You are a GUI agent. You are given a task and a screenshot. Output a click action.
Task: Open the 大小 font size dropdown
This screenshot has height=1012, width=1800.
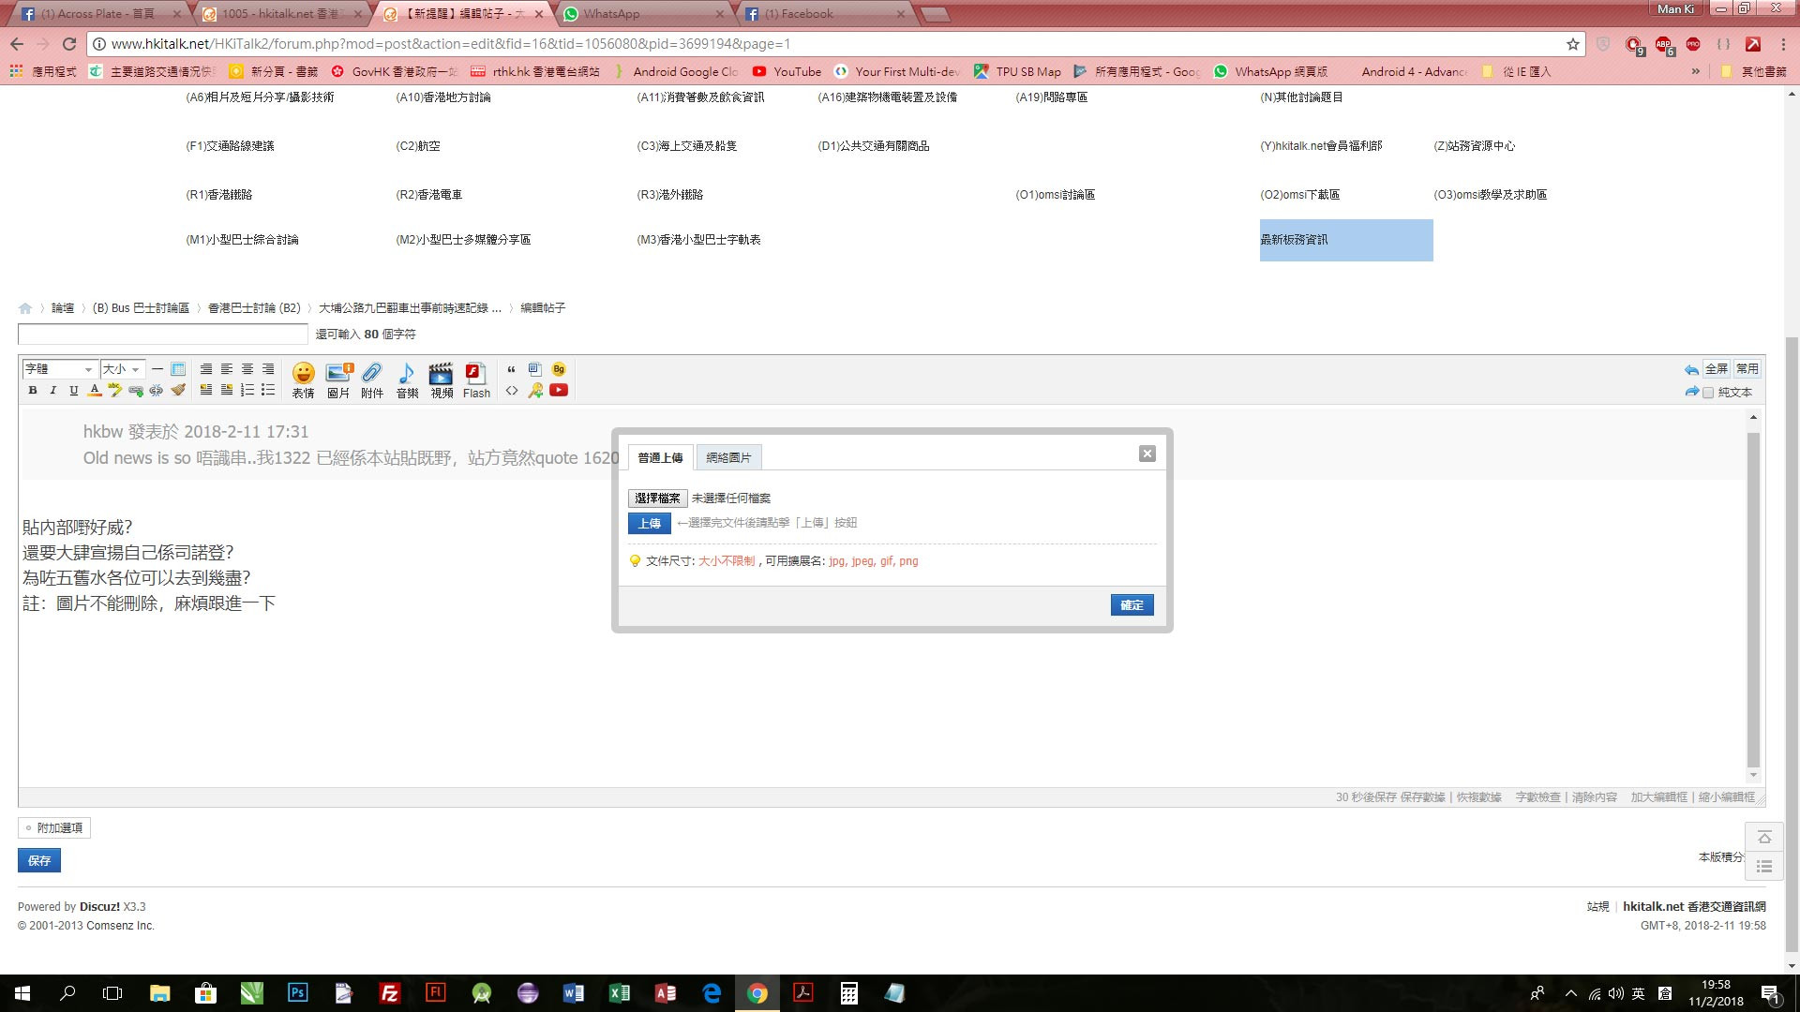[x=122, y=369]
